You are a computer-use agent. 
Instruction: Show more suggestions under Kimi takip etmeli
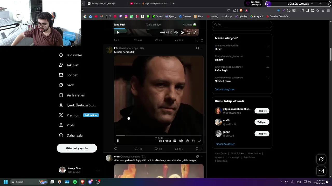pos(225,144)
